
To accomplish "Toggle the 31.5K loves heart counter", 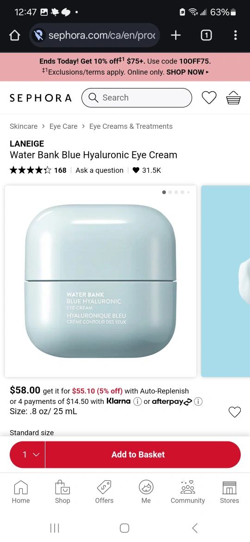I will pos(147,170).
